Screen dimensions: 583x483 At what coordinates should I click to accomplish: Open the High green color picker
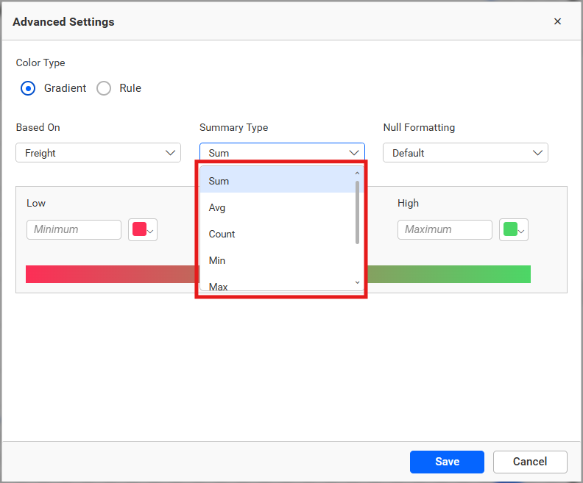[514, 229]
